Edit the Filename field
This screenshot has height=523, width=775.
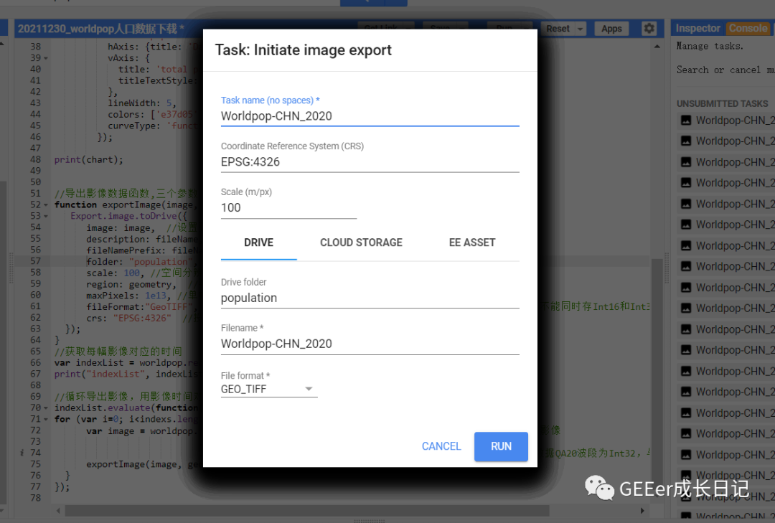[370, 344]
